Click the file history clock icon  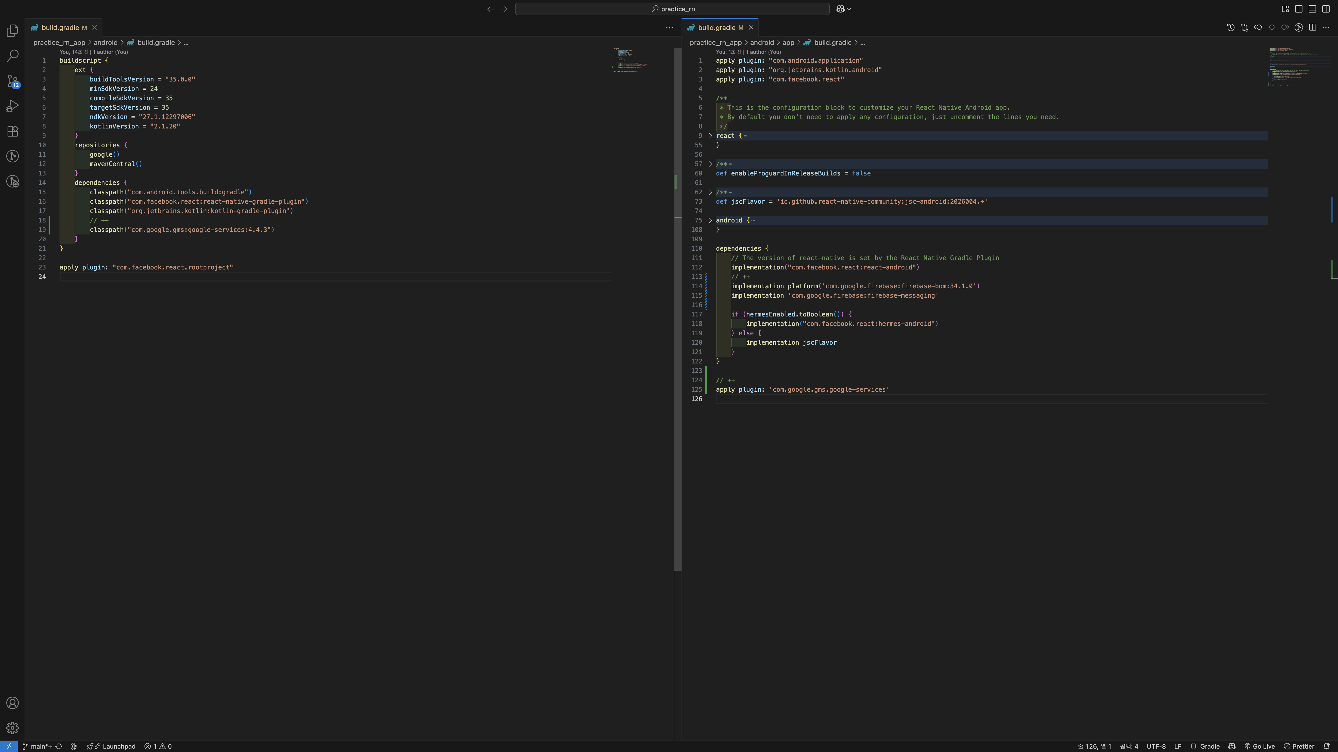pos(1231,27)
